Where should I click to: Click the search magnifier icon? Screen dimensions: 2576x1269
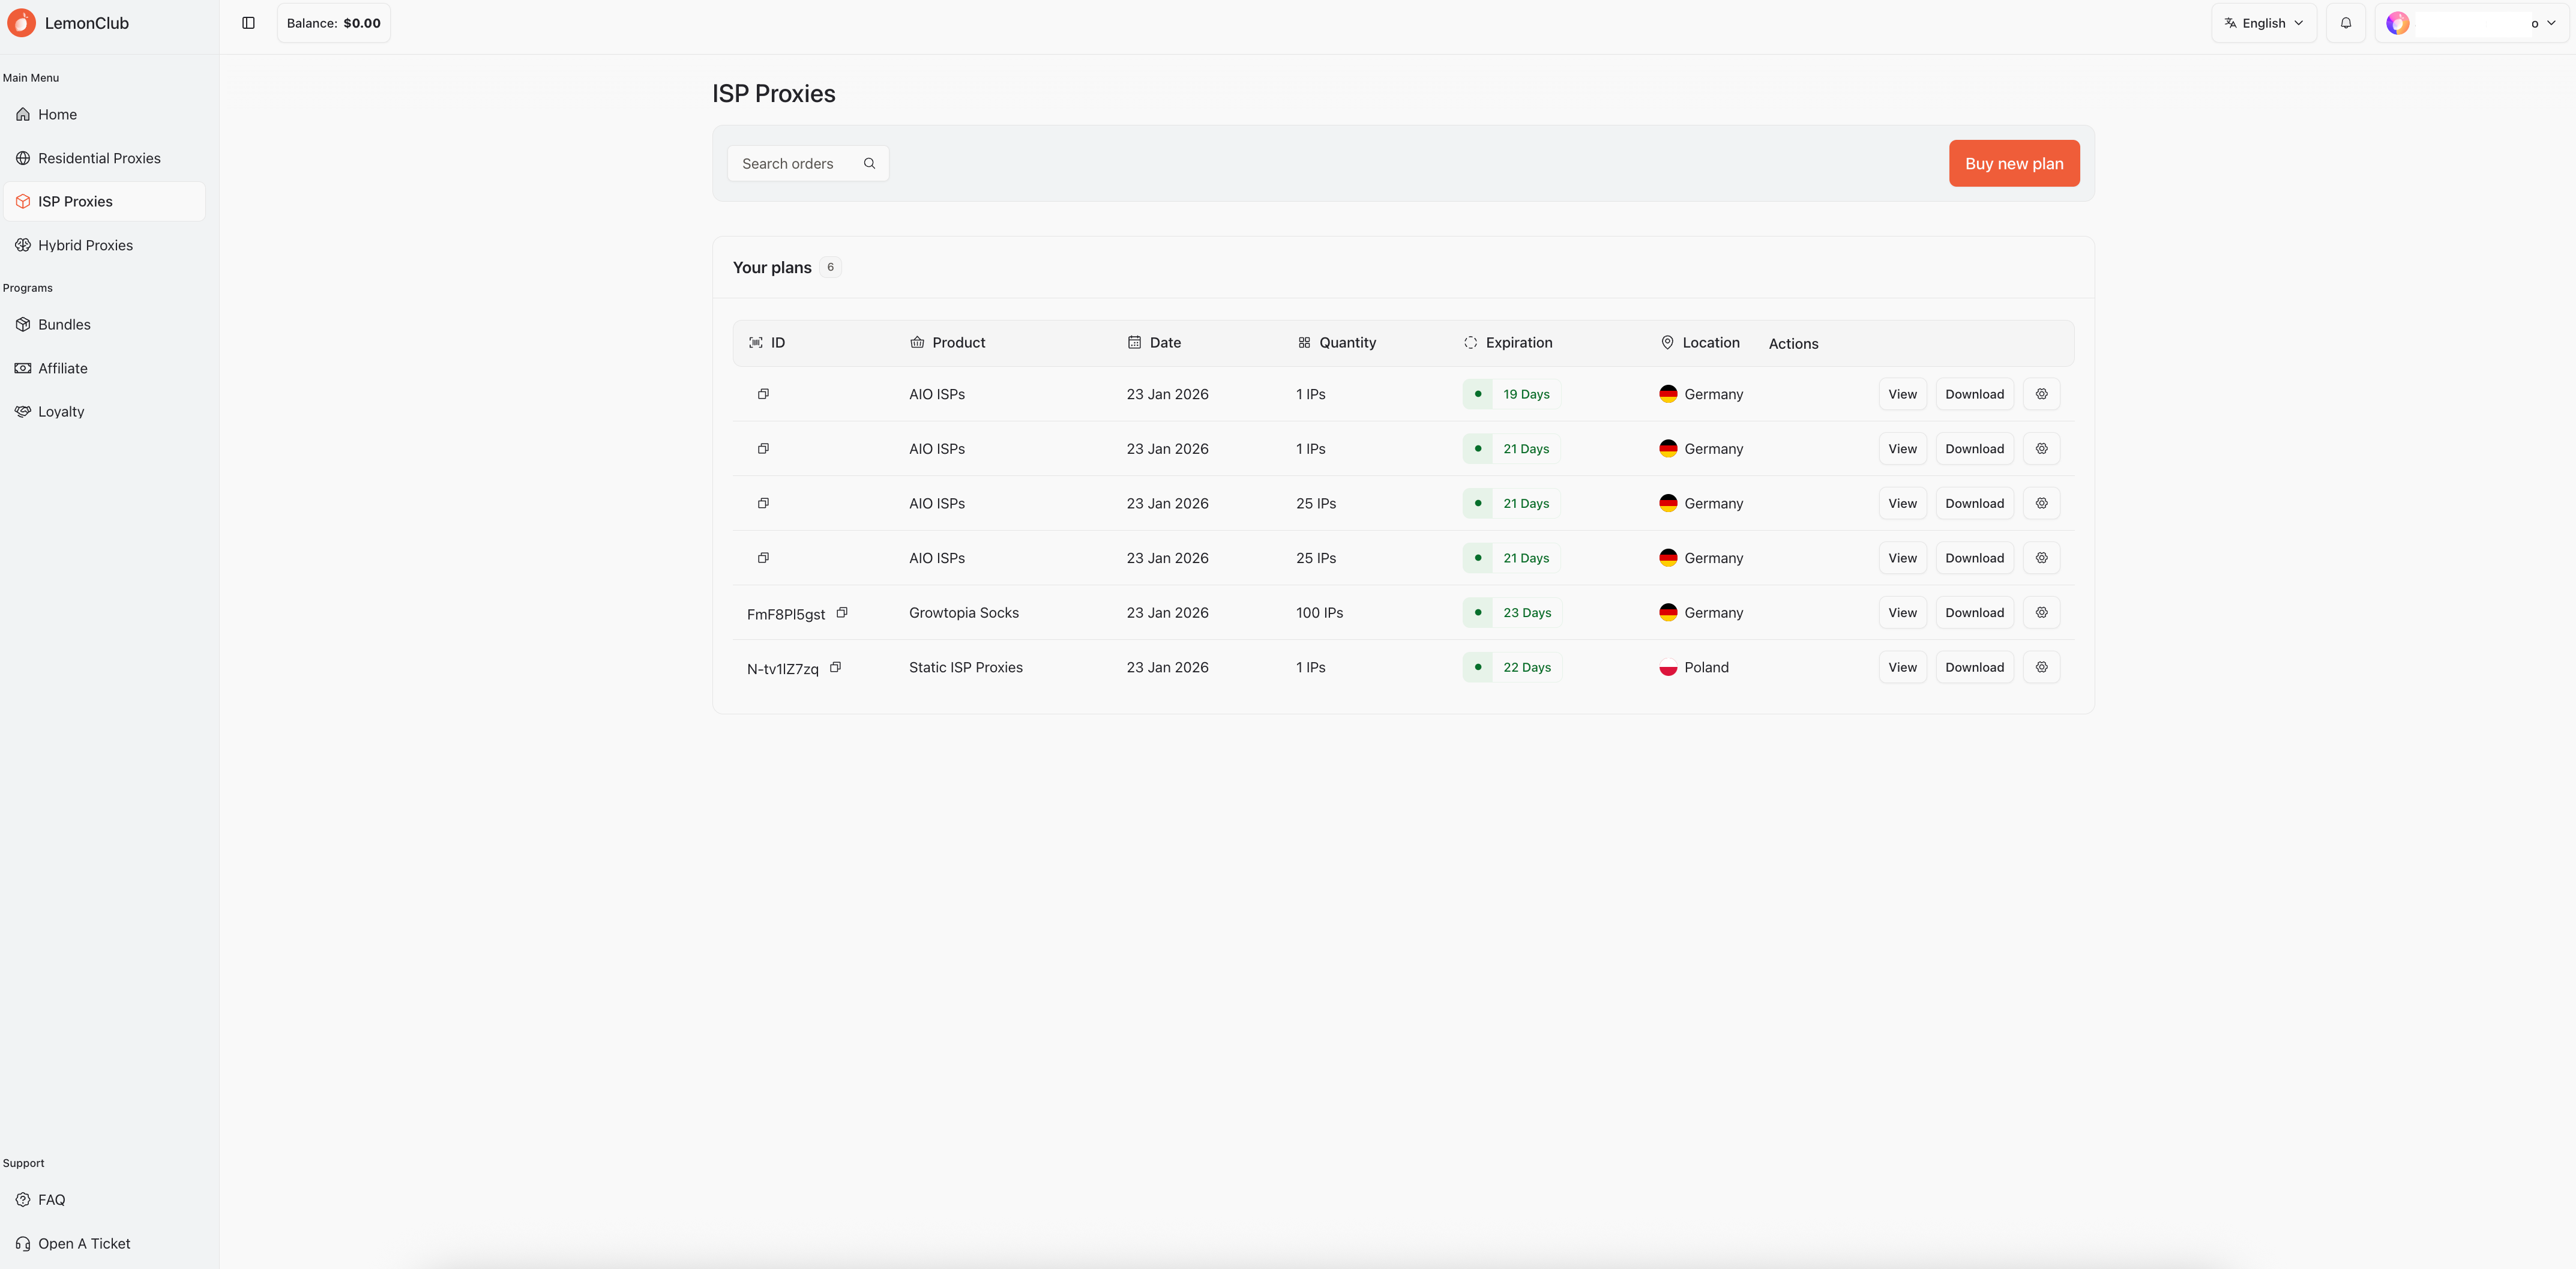click(x=869, y=163)
